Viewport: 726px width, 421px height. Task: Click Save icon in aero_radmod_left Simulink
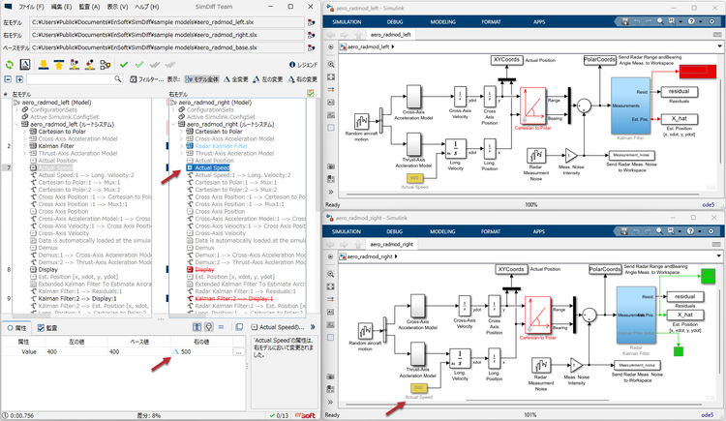pyautogui.click(x=624, y=21)
